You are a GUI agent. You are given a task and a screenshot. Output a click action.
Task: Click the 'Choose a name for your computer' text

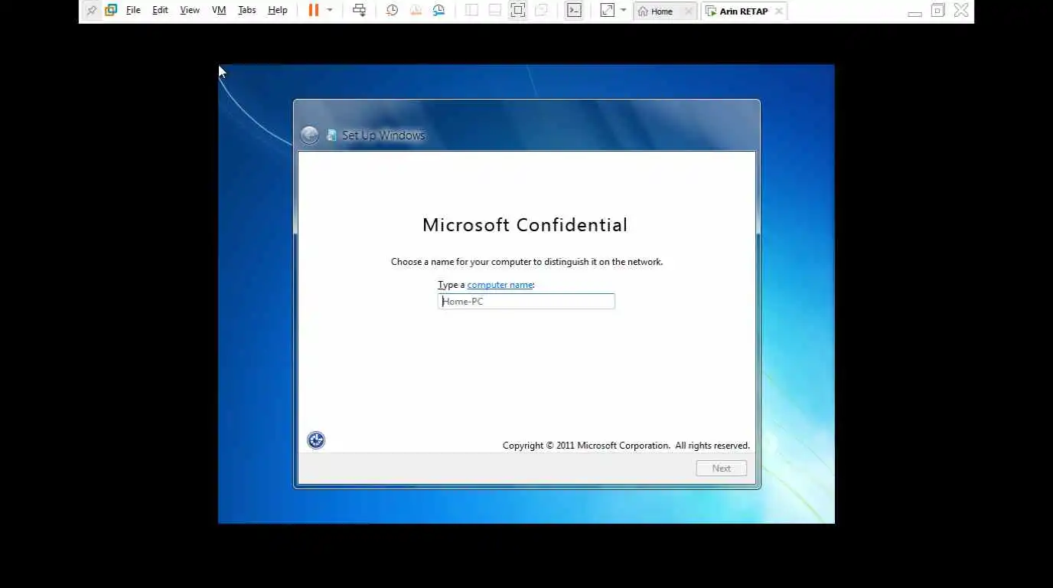[x=526, y=262]
